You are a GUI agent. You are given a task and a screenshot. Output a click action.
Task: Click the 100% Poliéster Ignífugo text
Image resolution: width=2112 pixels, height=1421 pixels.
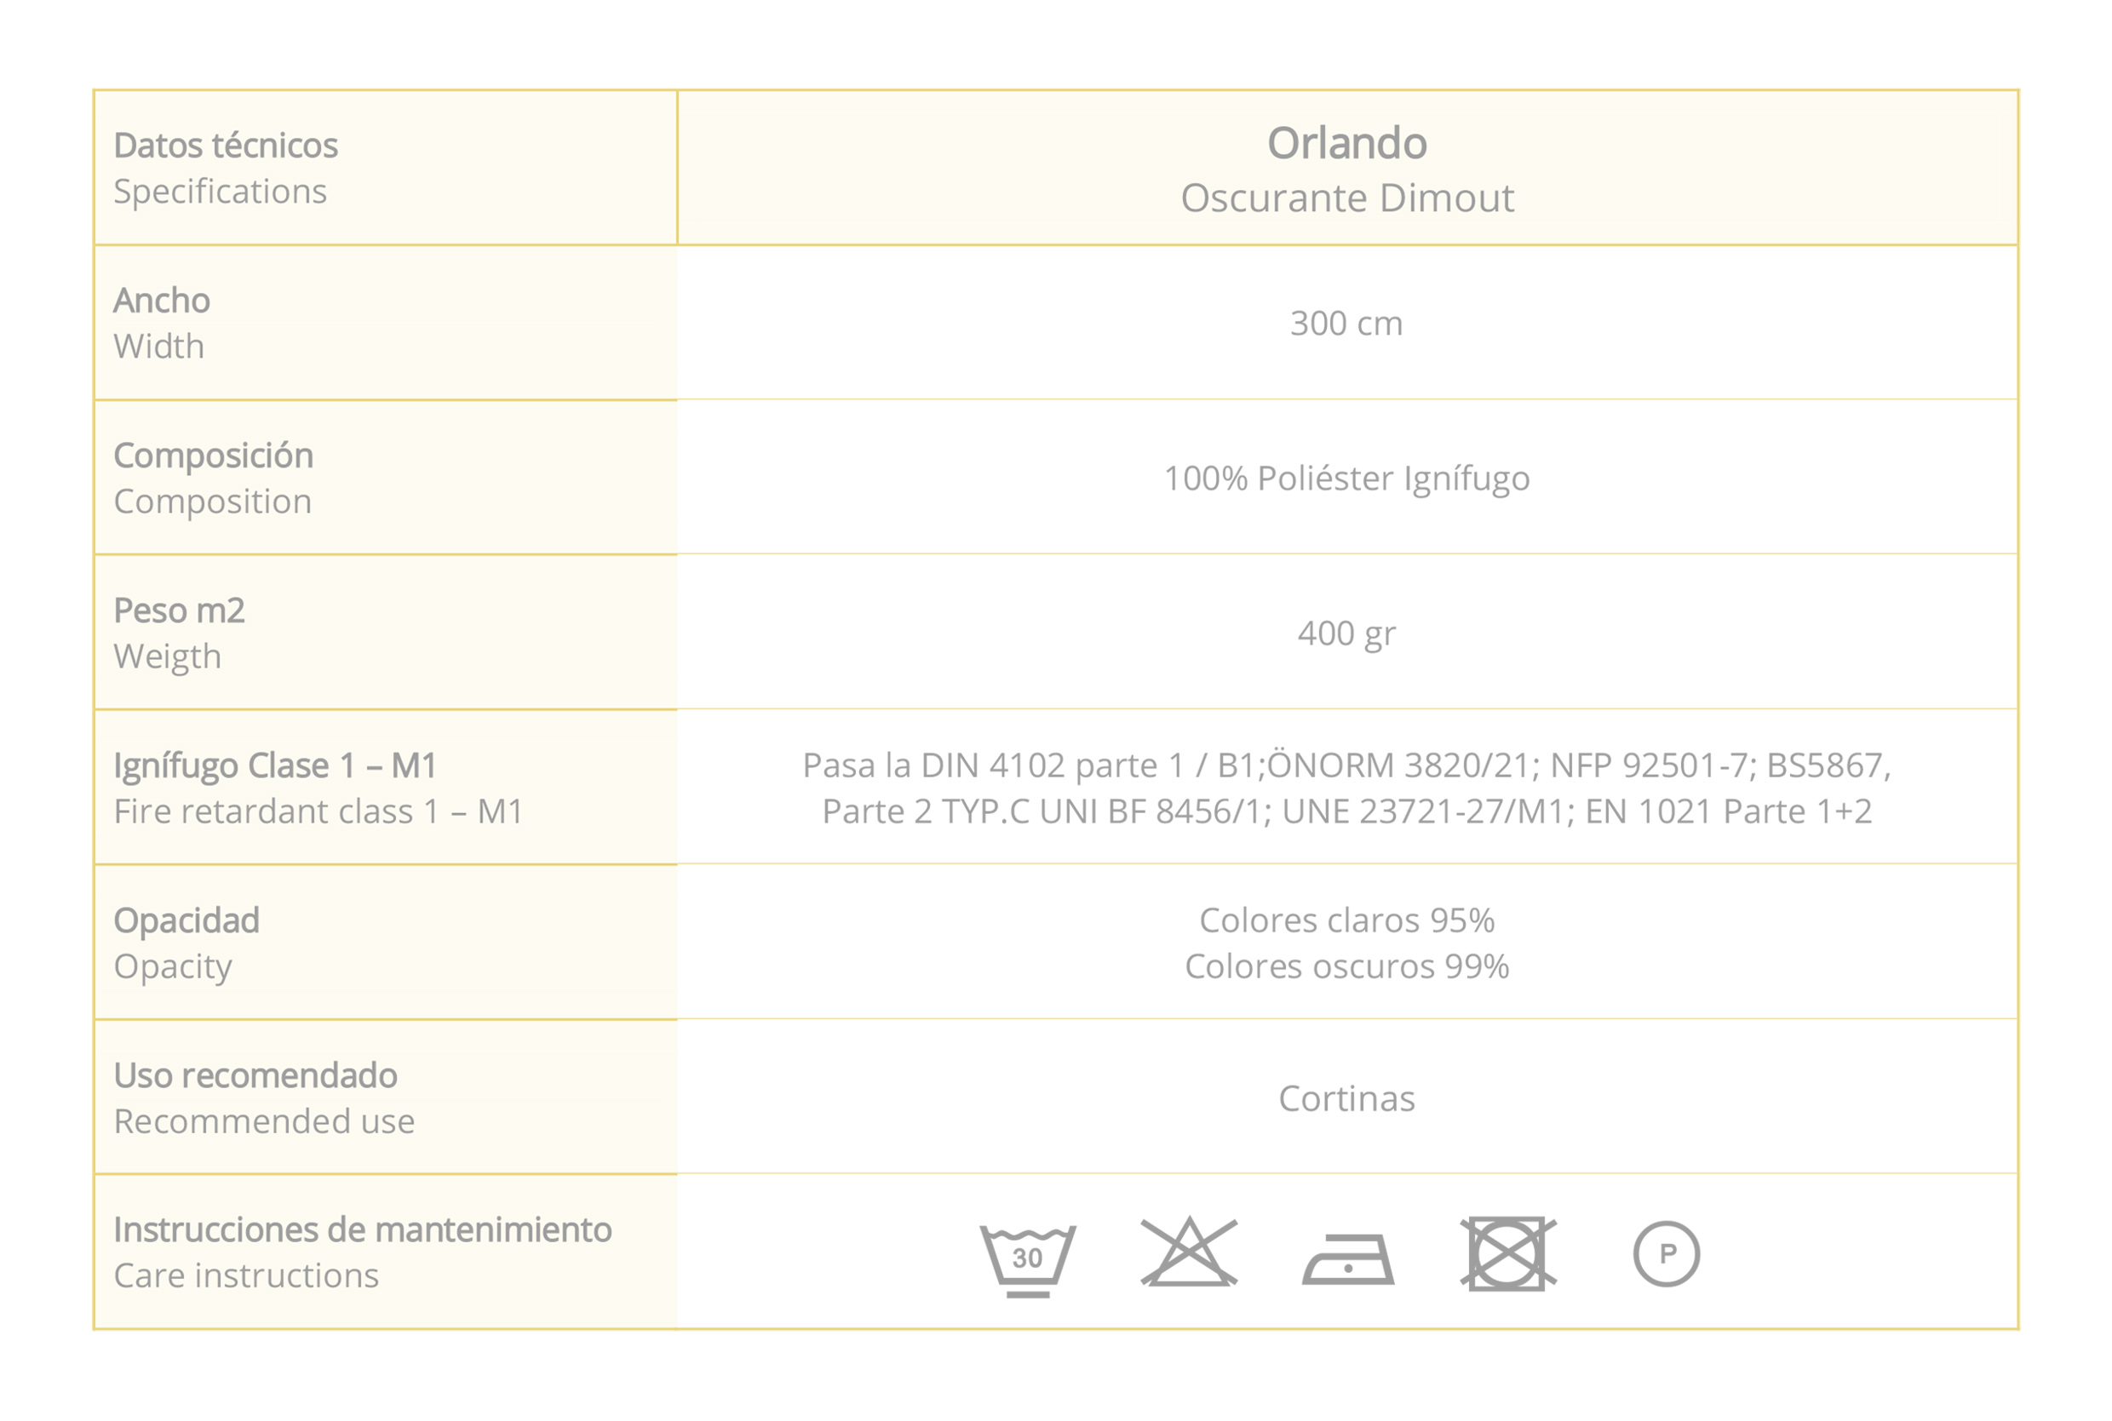pyautogui.click(x=1346, y=478)
